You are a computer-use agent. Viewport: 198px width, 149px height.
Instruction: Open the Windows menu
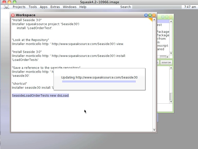(x=70, y=7)
